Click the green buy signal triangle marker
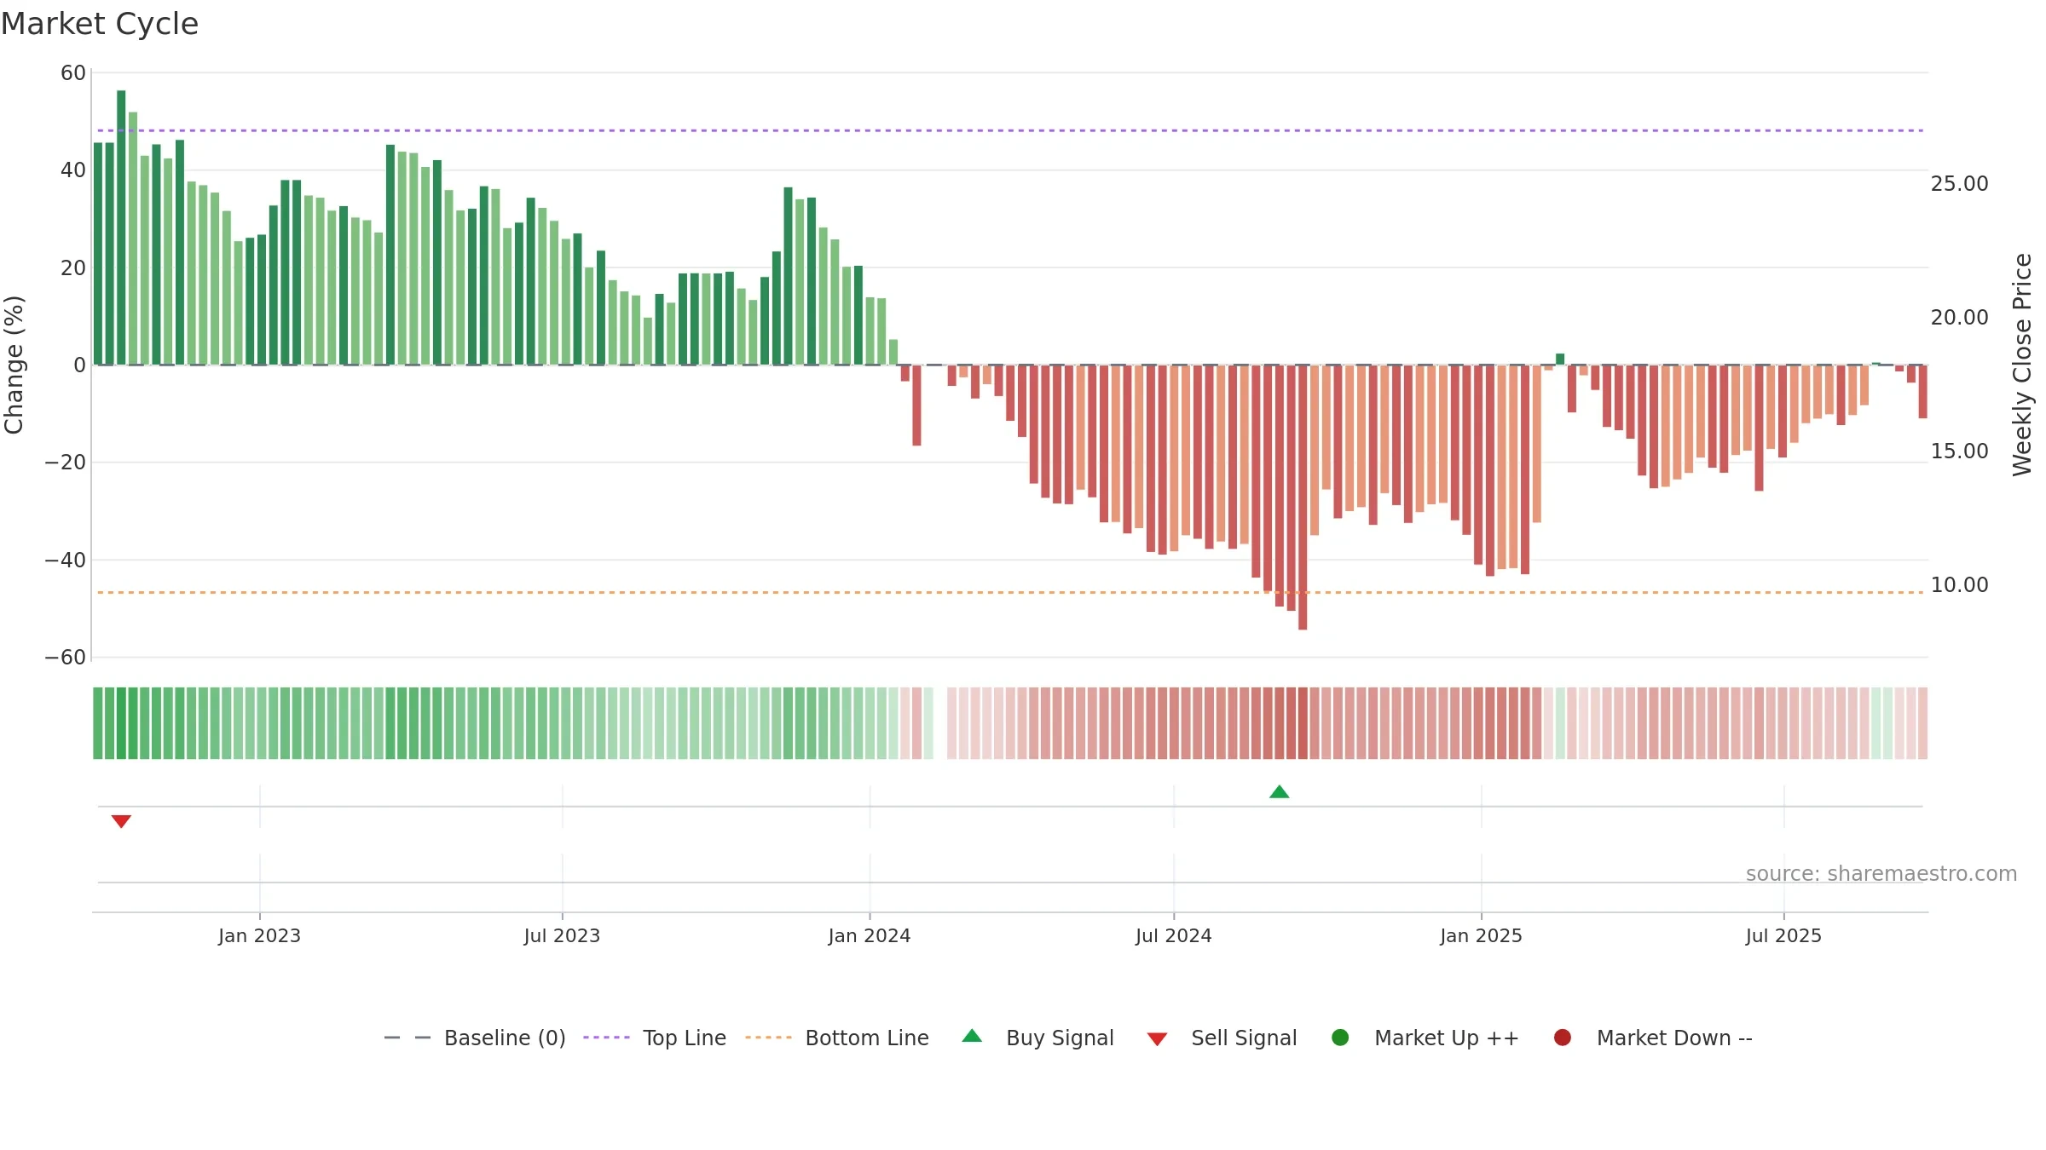 (1279, 792)
